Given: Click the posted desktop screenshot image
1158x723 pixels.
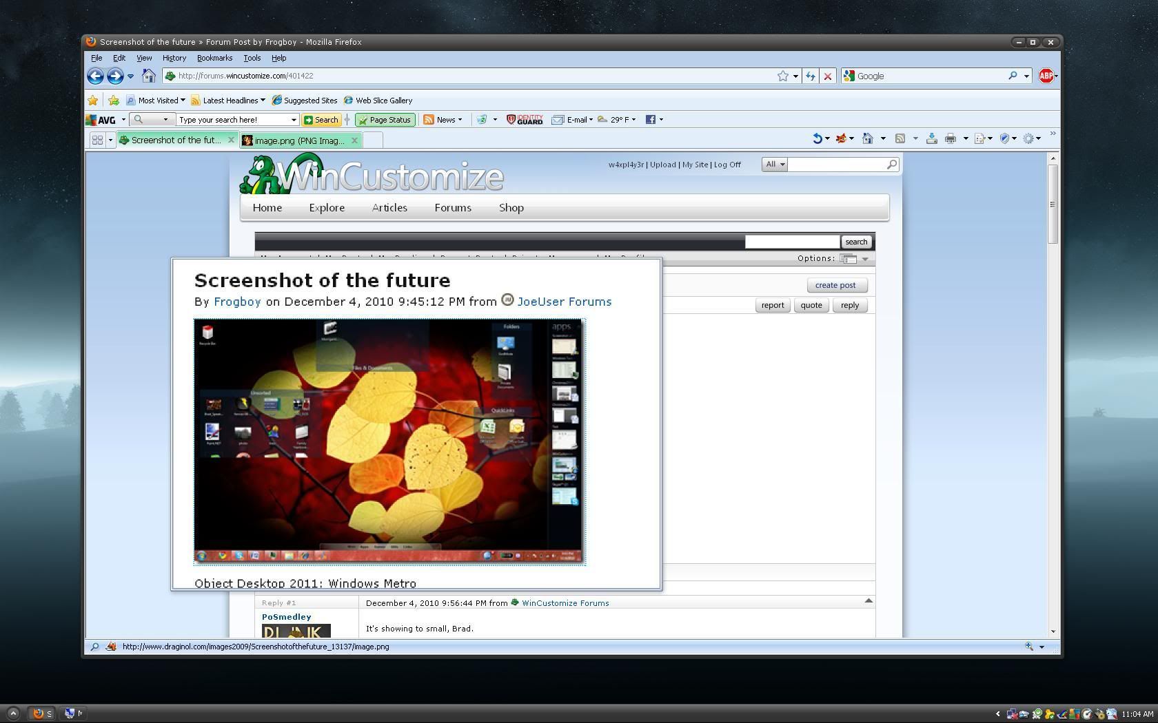Looking at the screenshot, I should [389, 441].
